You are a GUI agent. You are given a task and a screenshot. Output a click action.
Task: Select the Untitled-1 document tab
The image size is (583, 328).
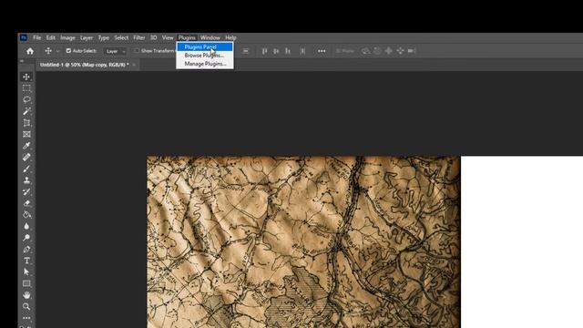pos(85,65)
